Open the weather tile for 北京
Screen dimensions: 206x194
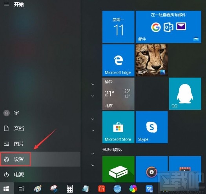pyautogui.click(x=118, y=94)
